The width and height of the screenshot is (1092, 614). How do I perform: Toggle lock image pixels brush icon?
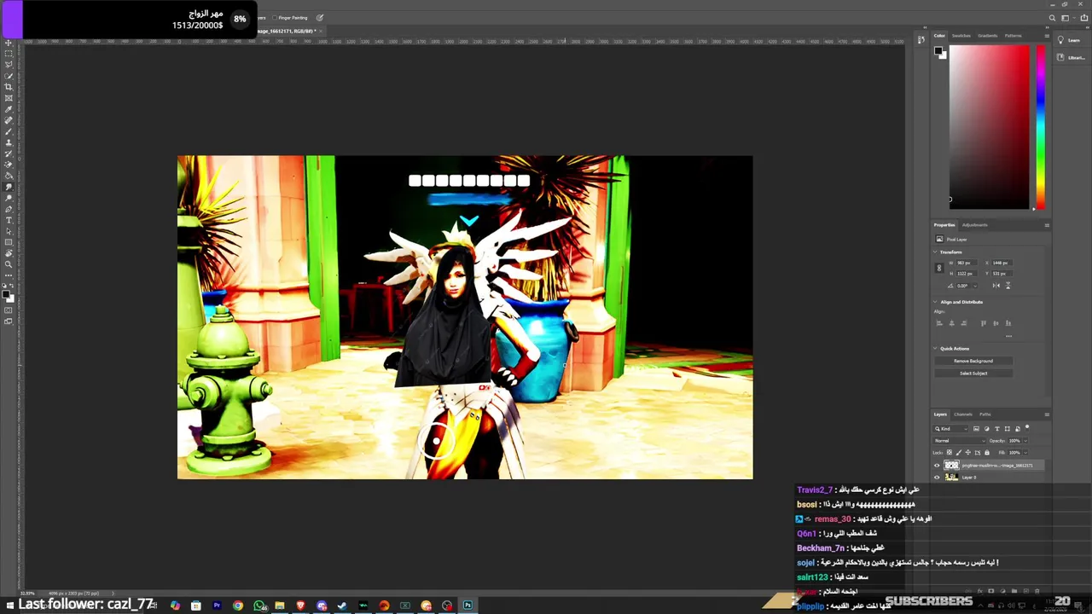click(x=959, y=453)
